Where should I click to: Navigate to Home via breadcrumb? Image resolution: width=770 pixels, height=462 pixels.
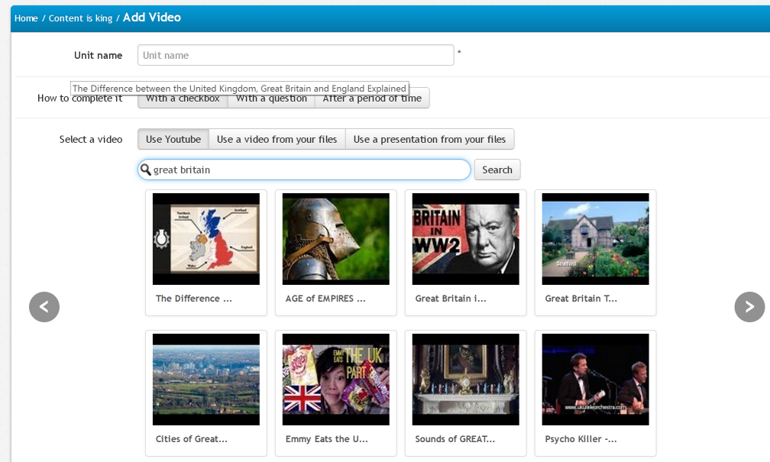click(25, 18)
